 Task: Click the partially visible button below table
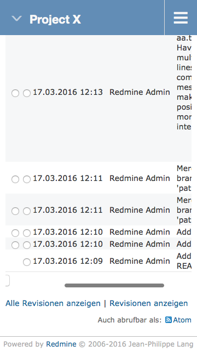click(x=7, y=281)
